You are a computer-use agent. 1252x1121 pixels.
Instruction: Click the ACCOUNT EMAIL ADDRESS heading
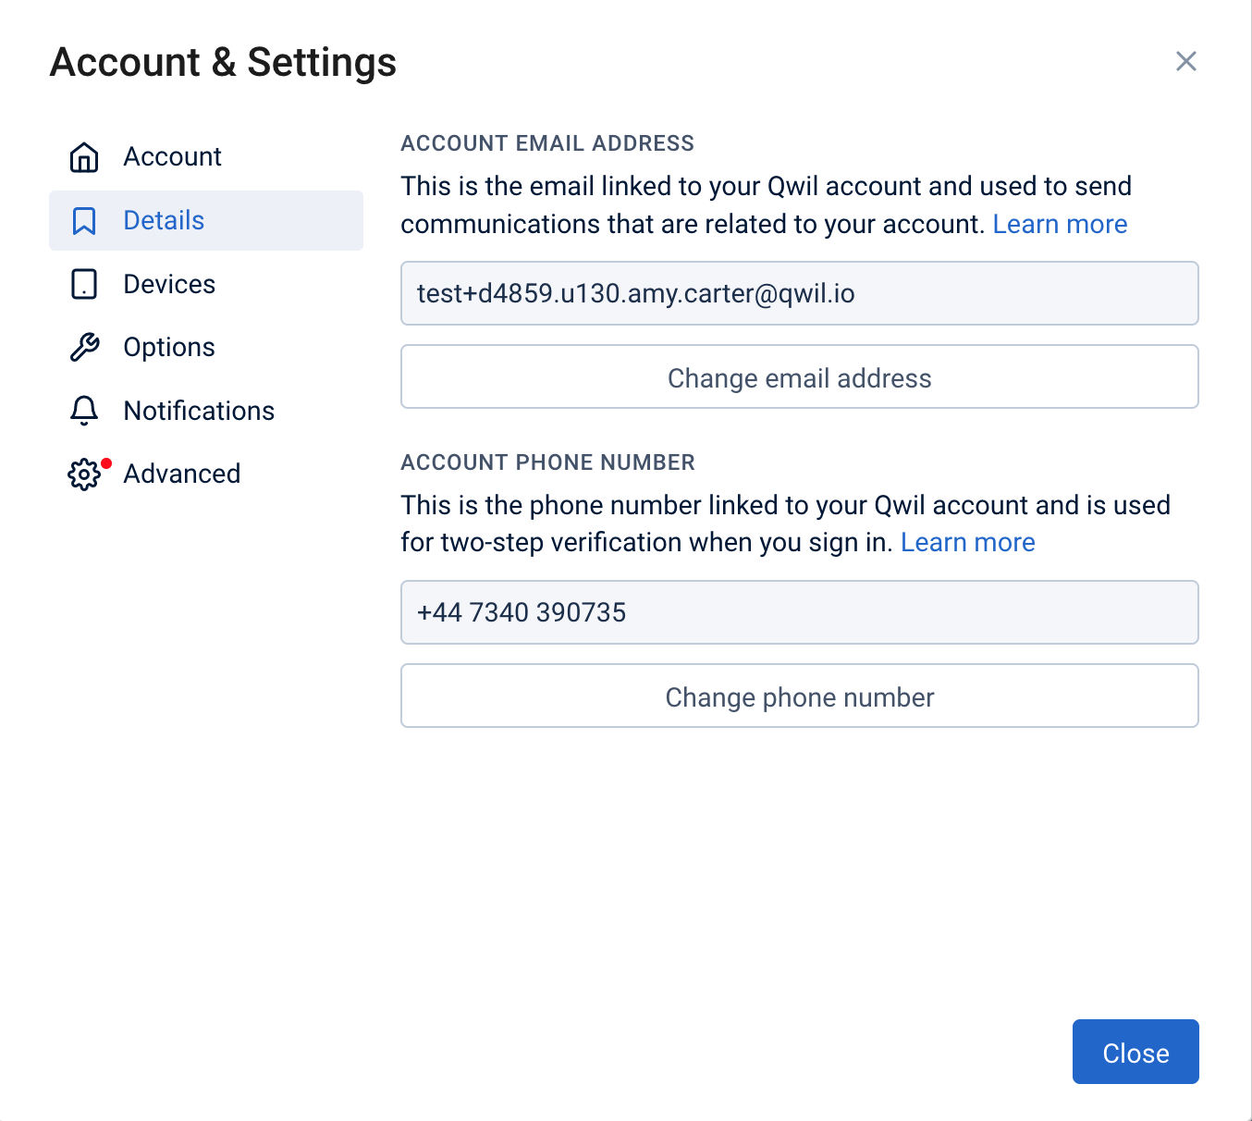pyautogui.click(x=547, y=143)
